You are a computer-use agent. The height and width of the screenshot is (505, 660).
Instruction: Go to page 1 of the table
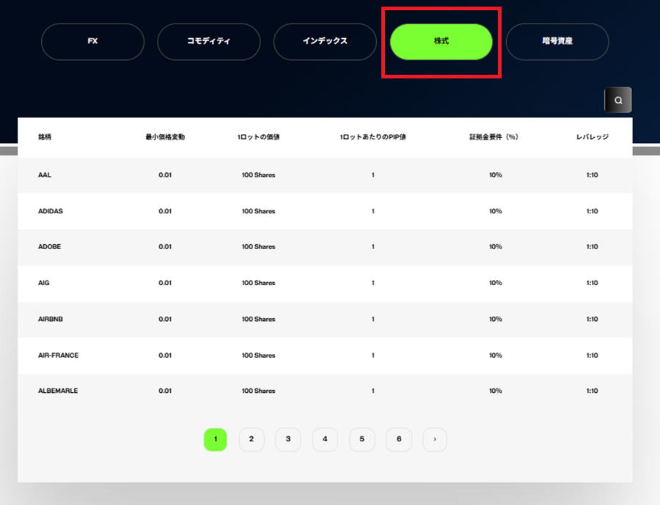[x=216, y=439]
